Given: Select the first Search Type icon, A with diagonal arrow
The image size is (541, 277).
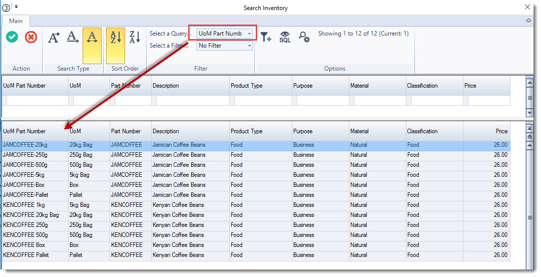Looking at the screenshot, I should pyautogui.click(x=54, y=37).
